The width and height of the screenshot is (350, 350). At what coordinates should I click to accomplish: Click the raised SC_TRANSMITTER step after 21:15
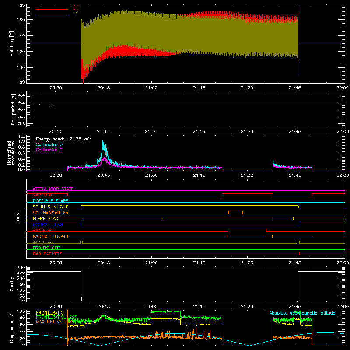tap(235, 211)
